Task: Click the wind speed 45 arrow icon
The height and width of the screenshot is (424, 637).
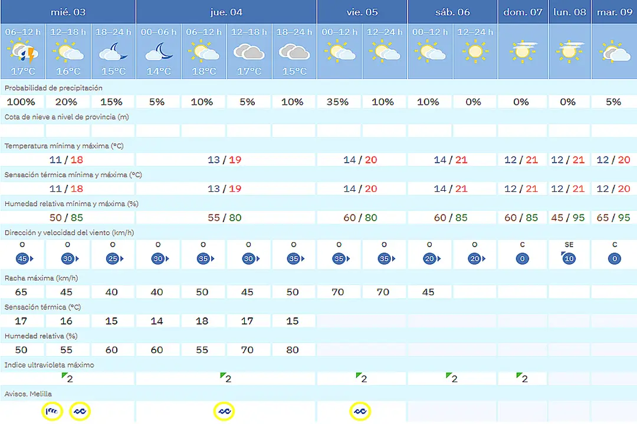Action: pyautogui.click(x=24, y=259)
